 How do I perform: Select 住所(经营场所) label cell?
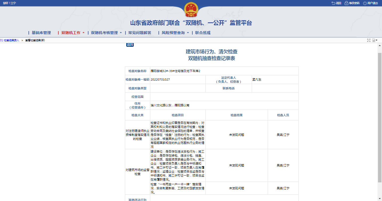[x=137, y=105]
